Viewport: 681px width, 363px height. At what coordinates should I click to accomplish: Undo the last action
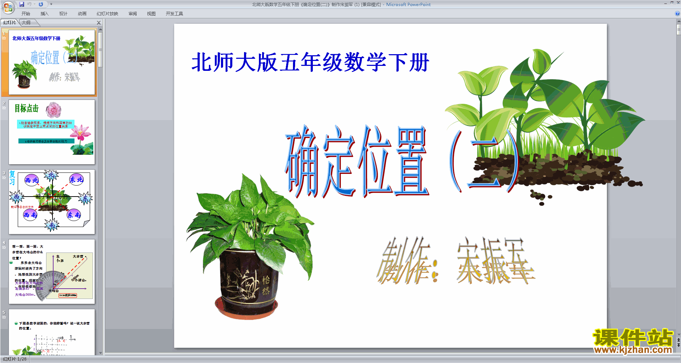29,4
